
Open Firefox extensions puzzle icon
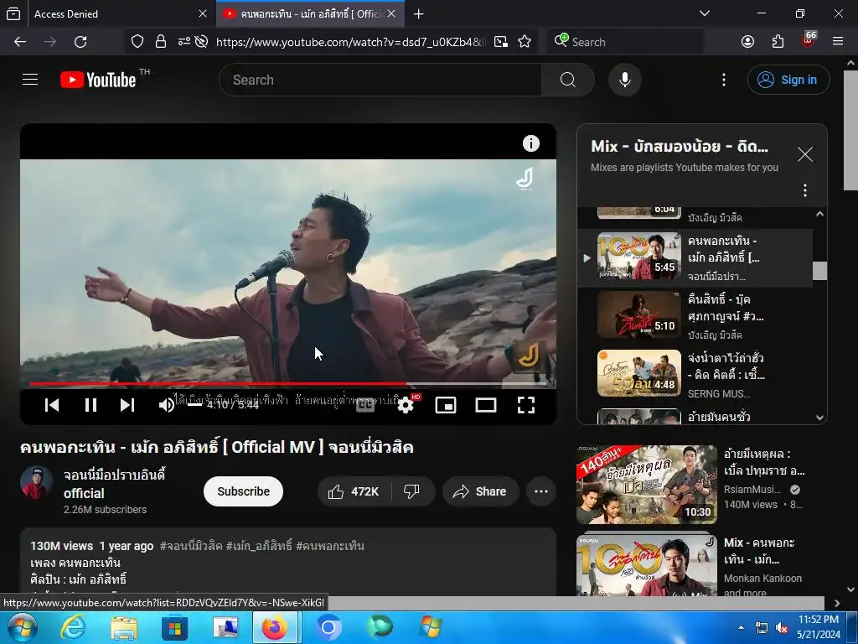(x=778, y=42)
